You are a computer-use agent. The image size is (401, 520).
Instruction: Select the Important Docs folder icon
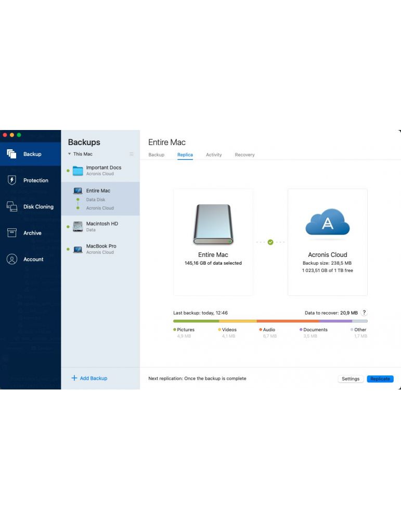point(78,171)
